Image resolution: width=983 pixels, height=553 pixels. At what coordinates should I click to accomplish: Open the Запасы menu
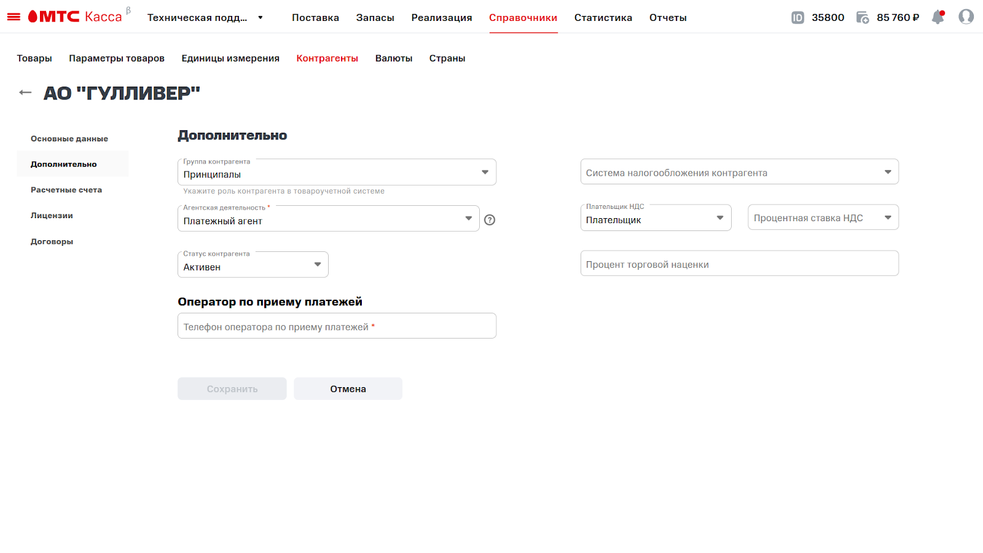coord(375,17)
